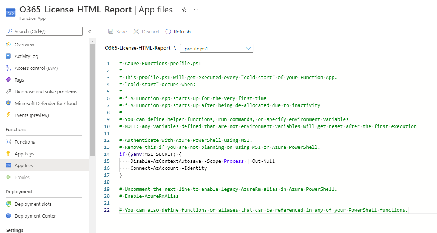Click line number 22 in editor gutter
437x233 pixels.
pos(107,210)
